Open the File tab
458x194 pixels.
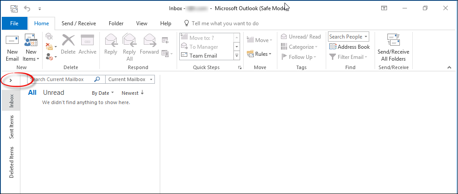coord(14,23)
